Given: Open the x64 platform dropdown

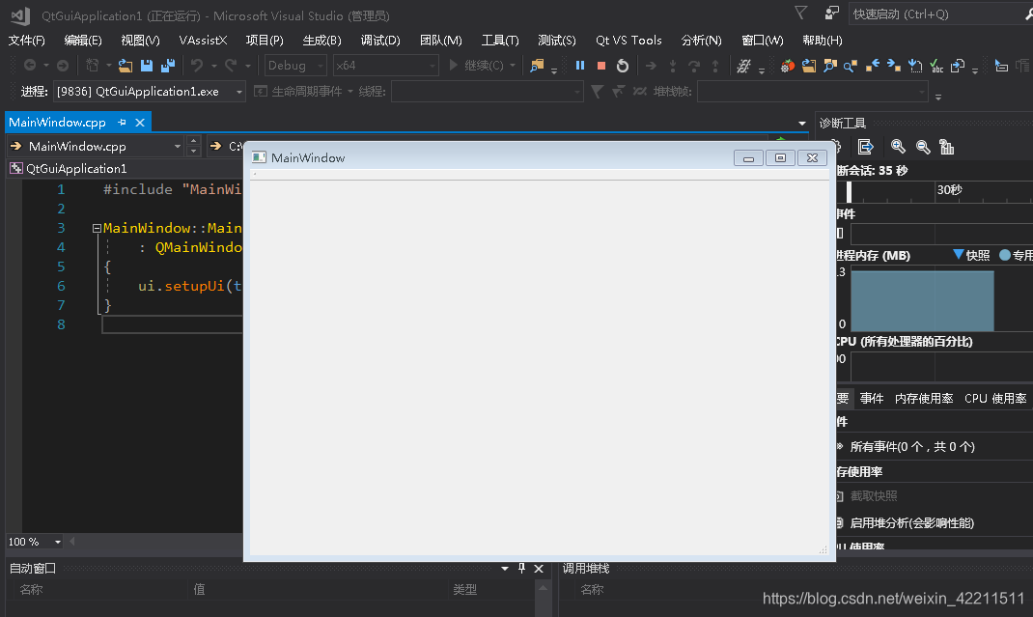Looking at the screenshot, I should (385, 66).
